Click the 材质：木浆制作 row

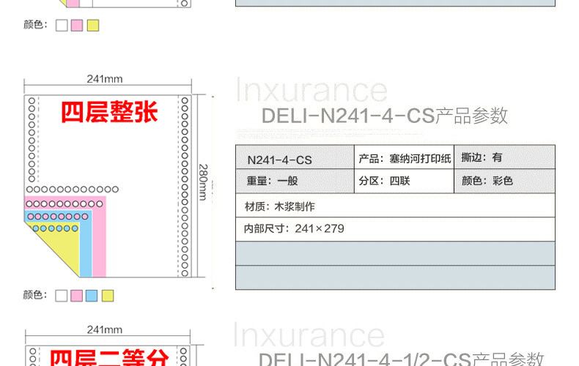click(x=396, y=206)
